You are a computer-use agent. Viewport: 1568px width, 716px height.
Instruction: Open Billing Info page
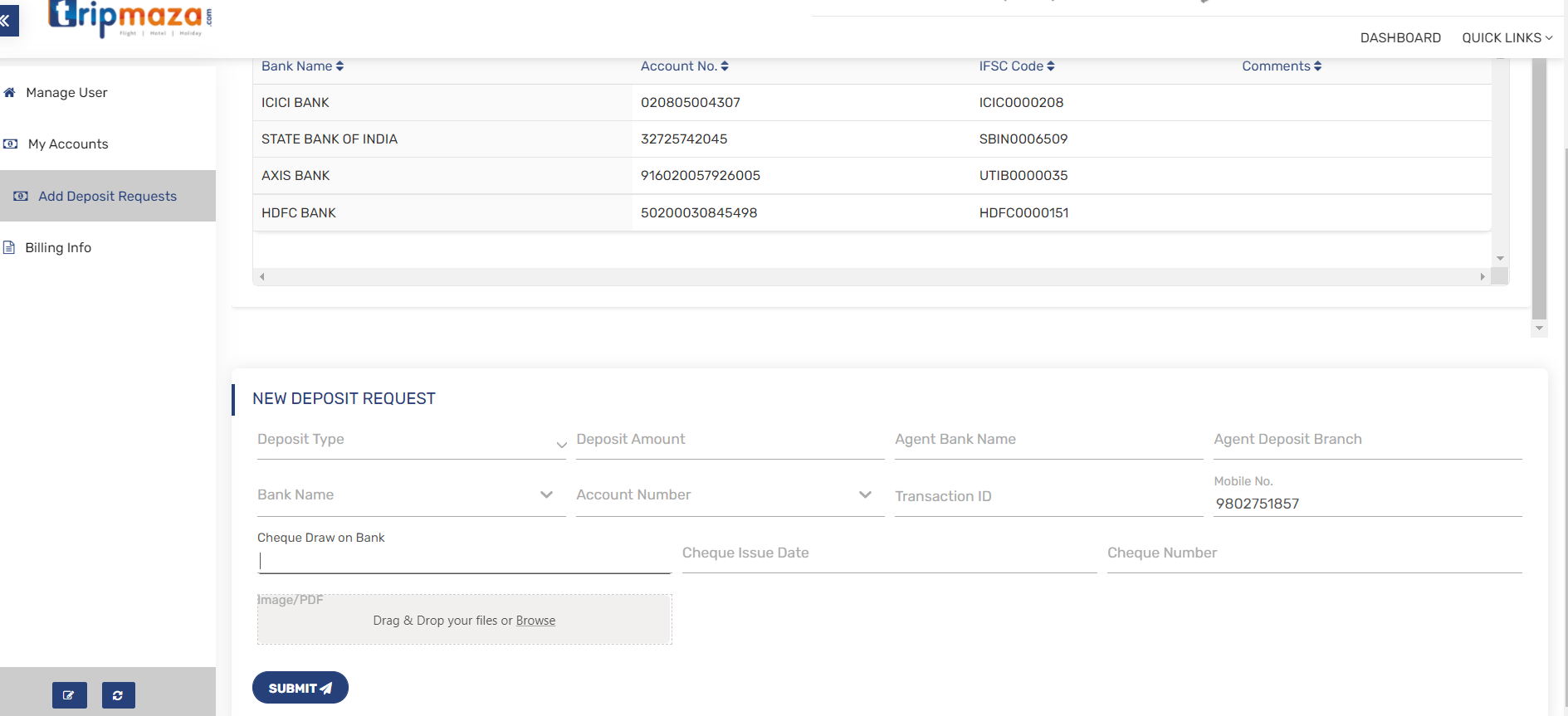click(x=58, y=248)
